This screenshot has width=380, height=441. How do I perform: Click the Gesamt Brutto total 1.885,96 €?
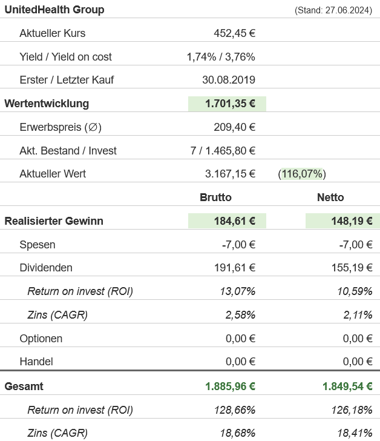point(230,386)
